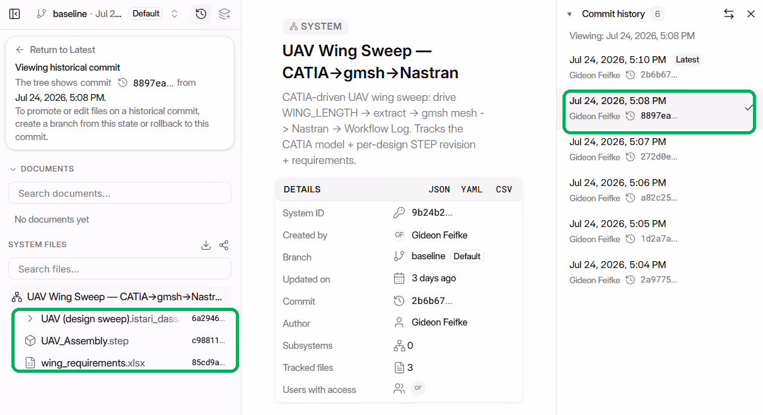Image resolution: width=763 pixels, height=415 pixels.
Task: Click commit hash a82c25 in history
Action: pos(659,198)
